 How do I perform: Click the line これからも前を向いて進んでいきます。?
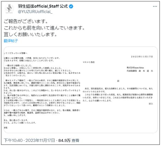click(x=44, y=28)
